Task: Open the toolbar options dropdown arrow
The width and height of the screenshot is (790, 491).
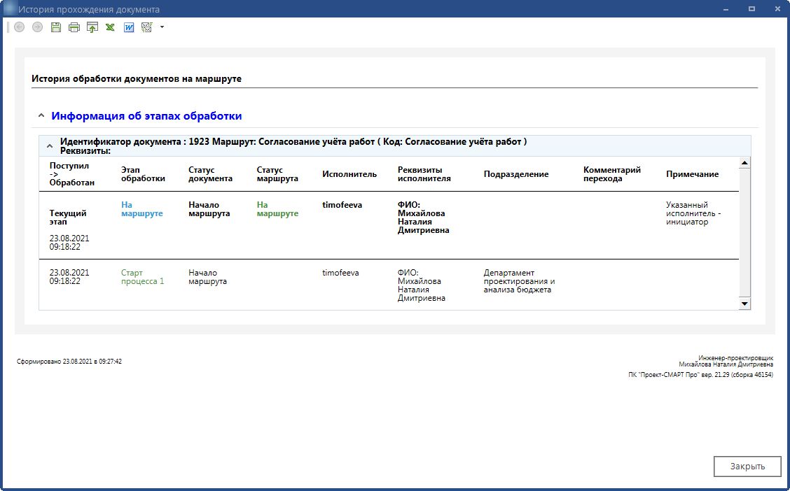Action: (162, 27)
